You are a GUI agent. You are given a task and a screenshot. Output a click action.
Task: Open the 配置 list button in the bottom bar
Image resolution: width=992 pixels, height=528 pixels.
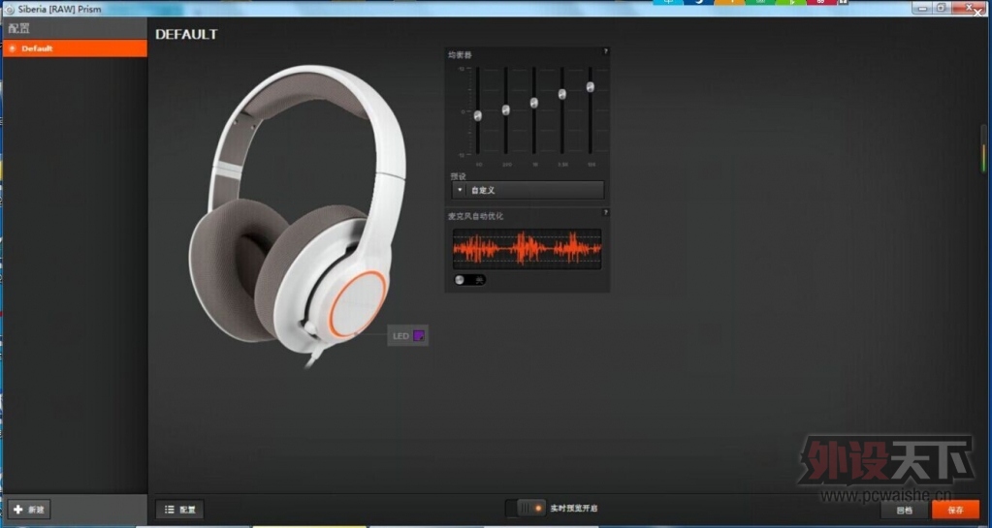pos(179,509)
